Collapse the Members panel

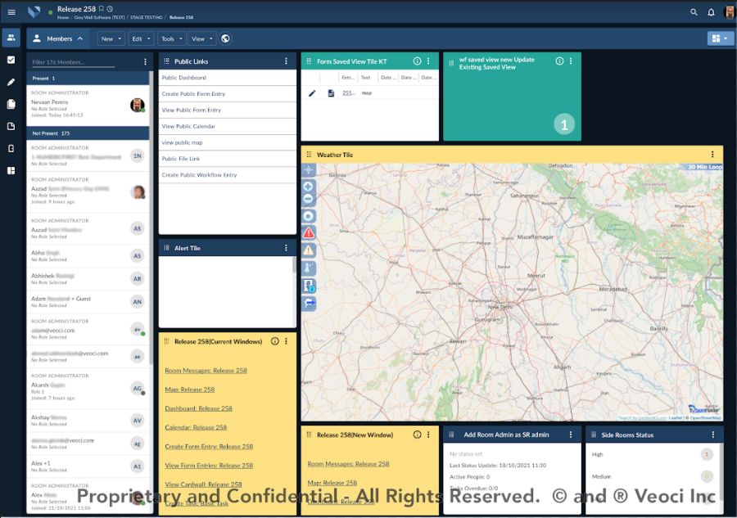tap(80, 38)
